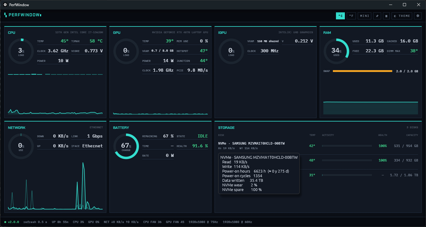The width and height of the screenshot is (426, 227).
Task: Click the PerfWindow app icon in title bar
Action: tap(5, 5)
